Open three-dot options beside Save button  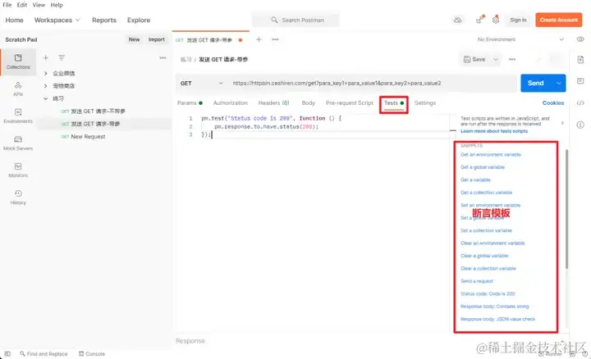pyautogui.click(x=512, y=60)
